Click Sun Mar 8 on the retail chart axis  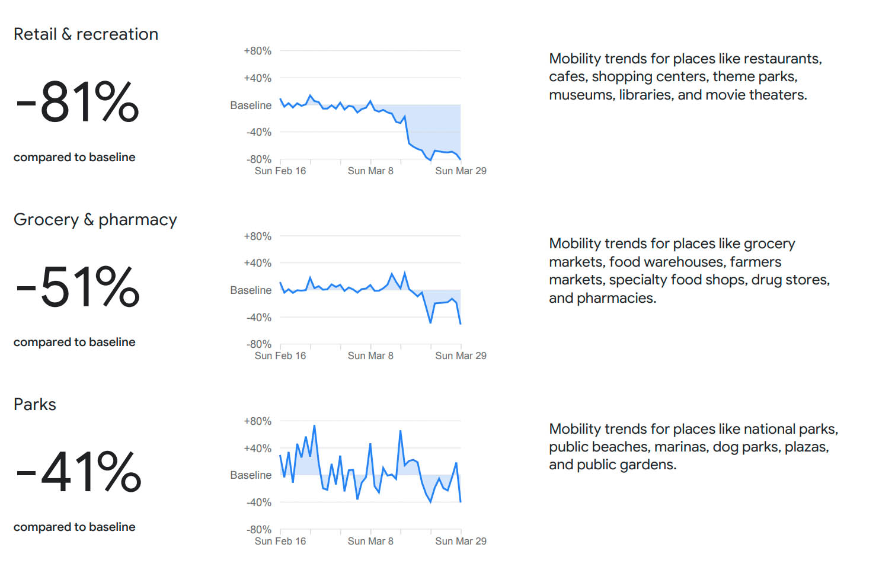coord(370,171)
